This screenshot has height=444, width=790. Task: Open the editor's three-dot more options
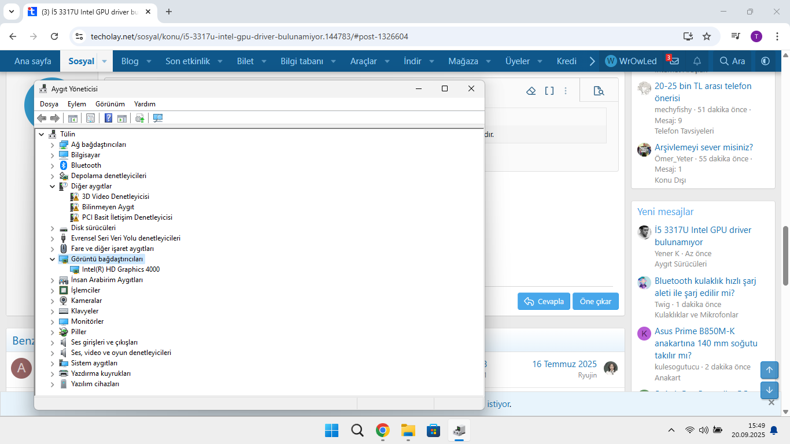click(566, 91)
